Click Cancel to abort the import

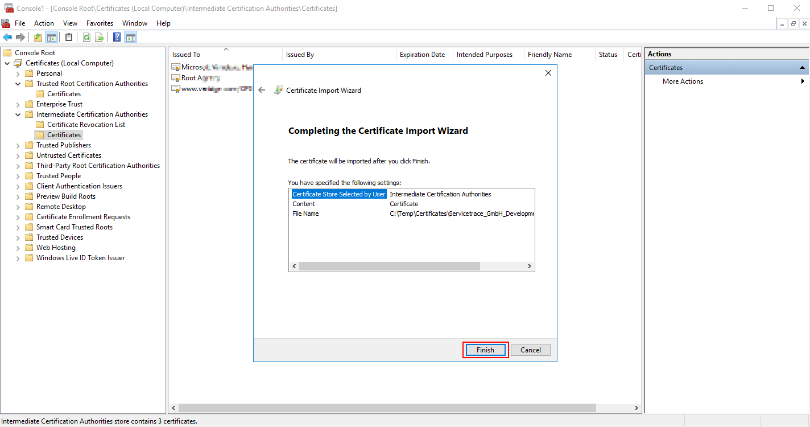(x=530, y=350)
